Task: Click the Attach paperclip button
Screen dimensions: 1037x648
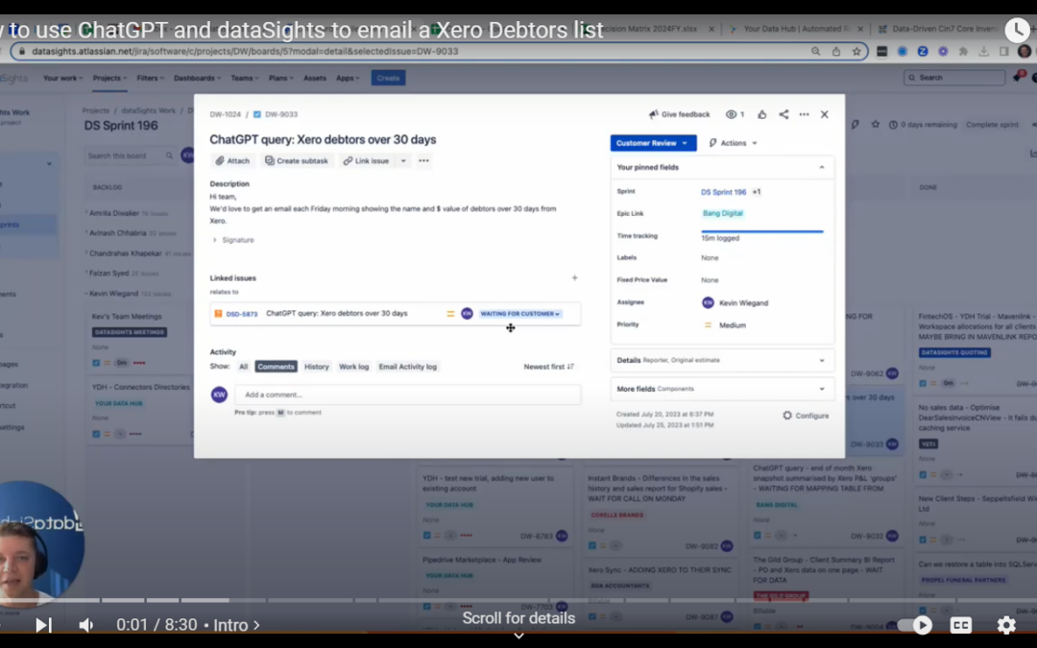Action: pos(232,160)
